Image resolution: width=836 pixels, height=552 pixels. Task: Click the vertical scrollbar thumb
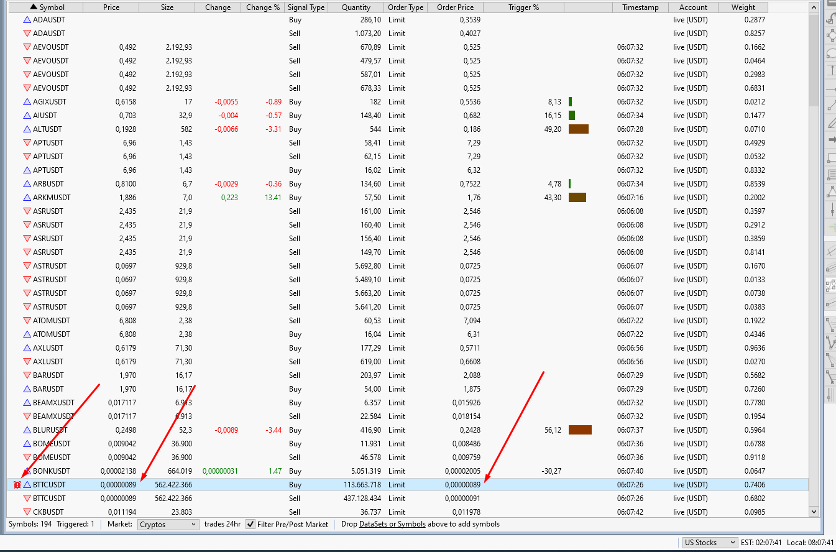pos(814,60)
